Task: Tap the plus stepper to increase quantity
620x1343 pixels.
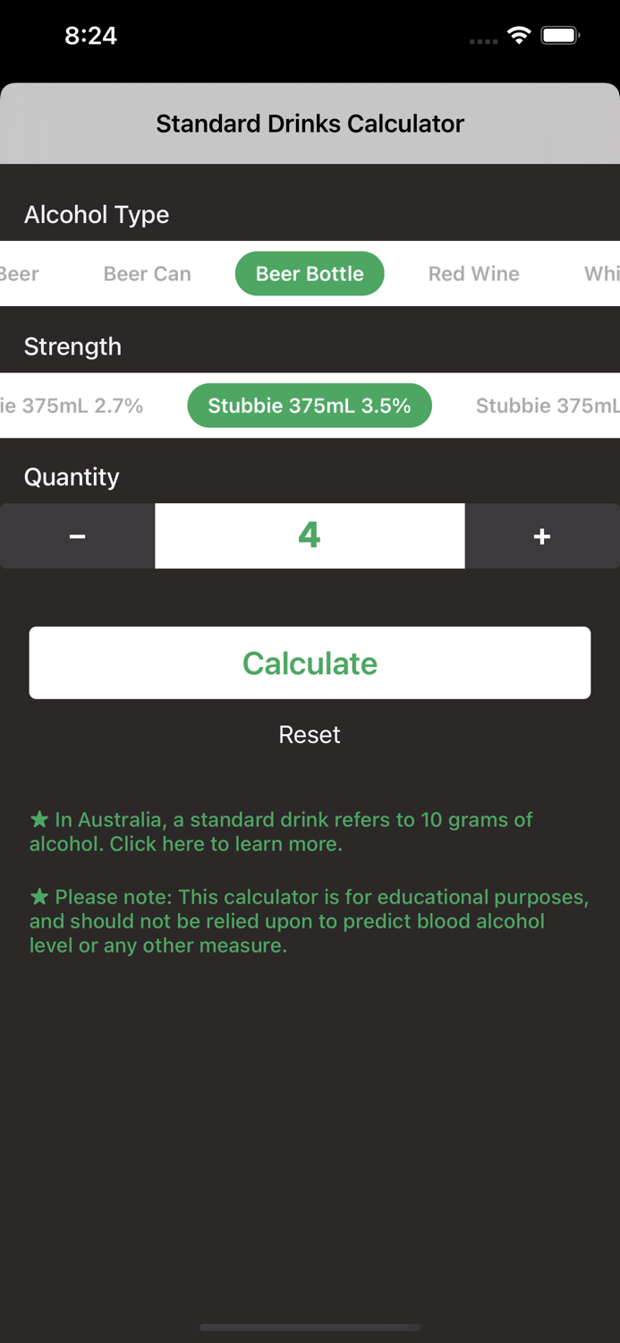Action: 542,535
